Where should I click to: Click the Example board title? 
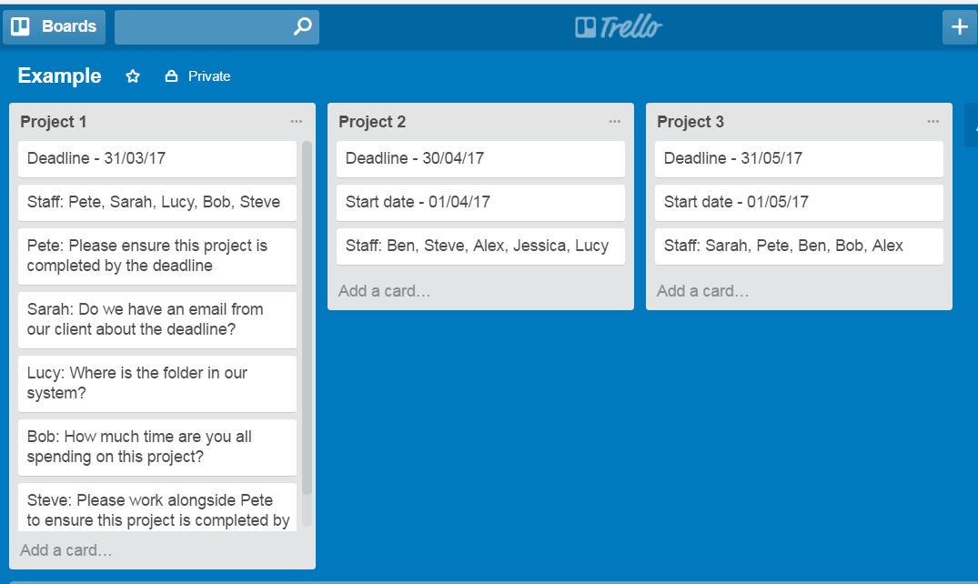(60, 76)
